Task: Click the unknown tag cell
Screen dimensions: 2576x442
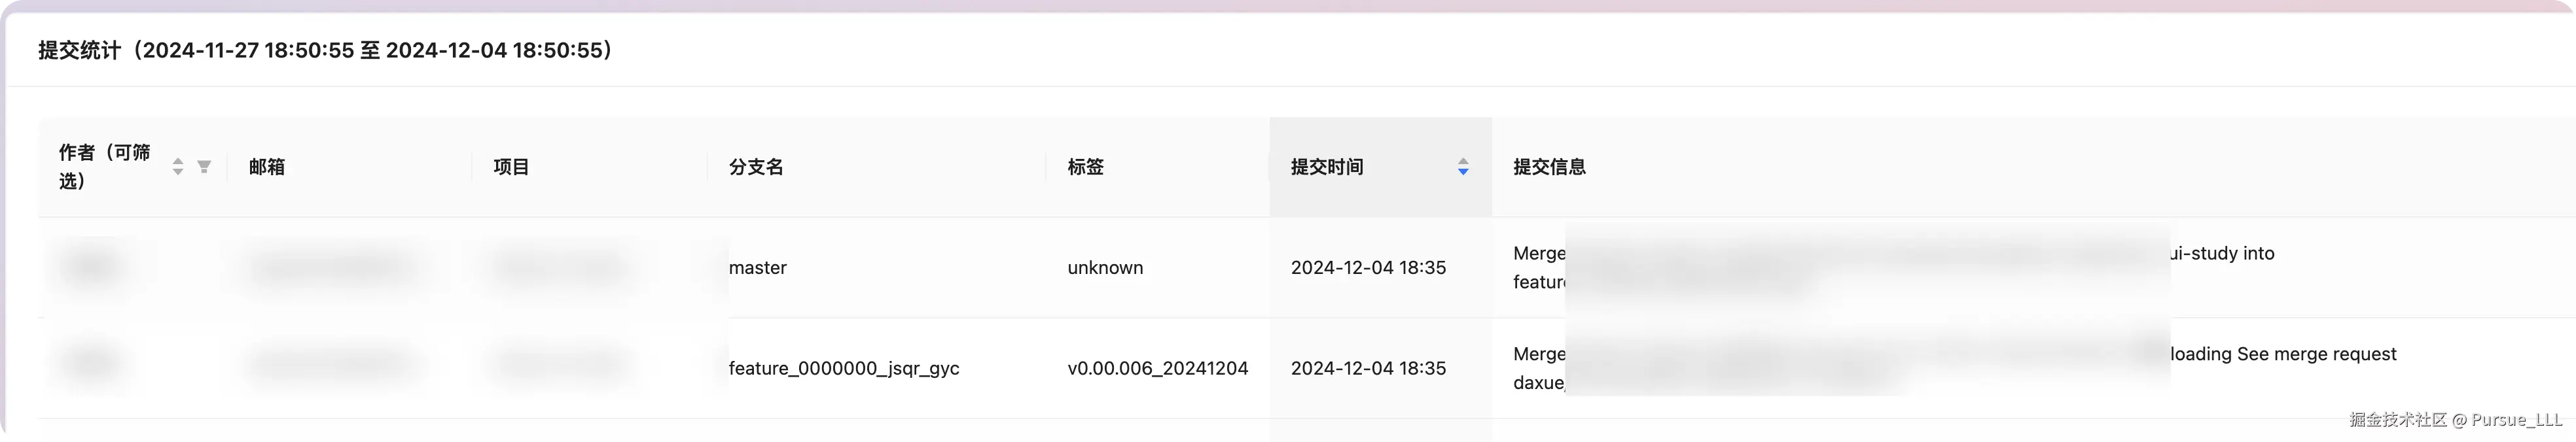Action: coord(1105,268)
